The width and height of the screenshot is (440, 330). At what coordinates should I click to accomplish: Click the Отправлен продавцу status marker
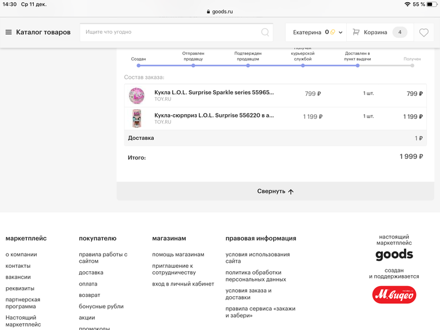[x=193, y=66]
